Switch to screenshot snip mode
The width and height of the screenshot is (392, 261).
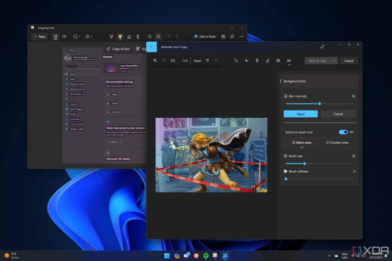(56, 37)
